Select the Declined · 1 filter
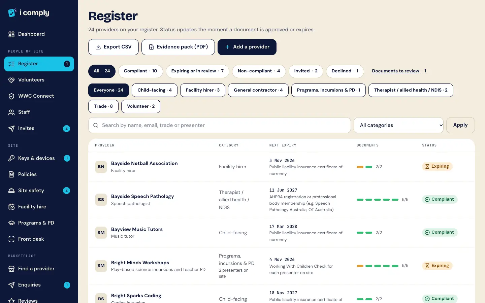The width and height of the screenshot is (485, 303). pyautogui.click(x=345, y=71)
